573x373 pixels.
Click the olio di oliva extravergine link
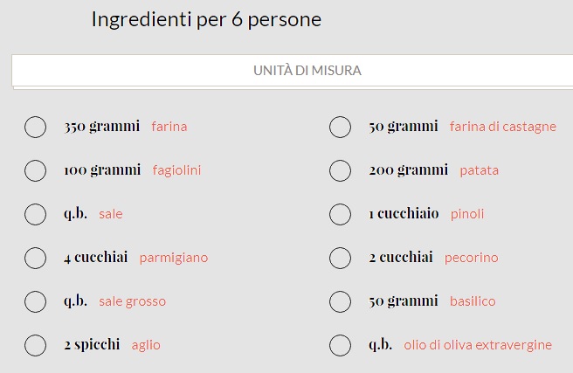click(x=478, y=345)
